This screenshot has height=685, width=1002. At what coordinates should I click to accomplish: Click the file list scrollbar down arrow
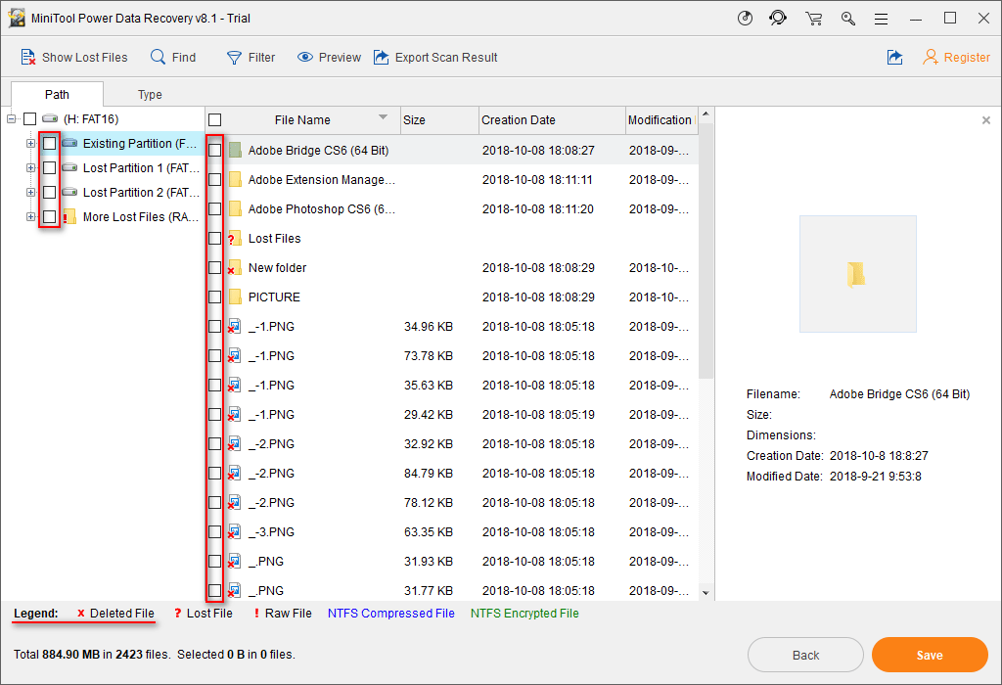coord(706,593)
